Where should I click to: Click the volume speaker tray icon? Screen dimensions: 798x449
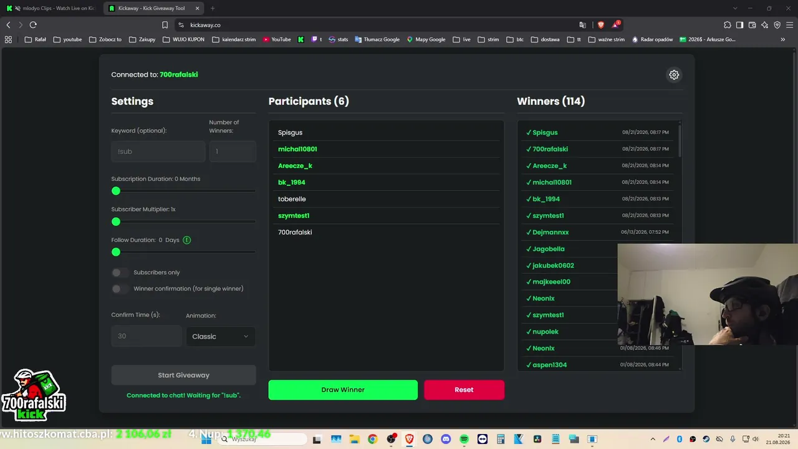point(755,439)
